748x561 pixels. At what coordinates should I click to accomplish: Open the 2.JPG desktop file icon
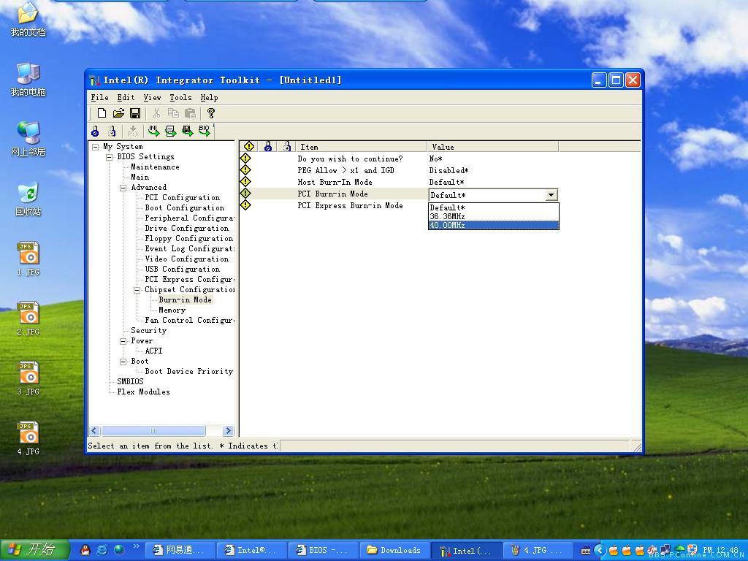28,318
